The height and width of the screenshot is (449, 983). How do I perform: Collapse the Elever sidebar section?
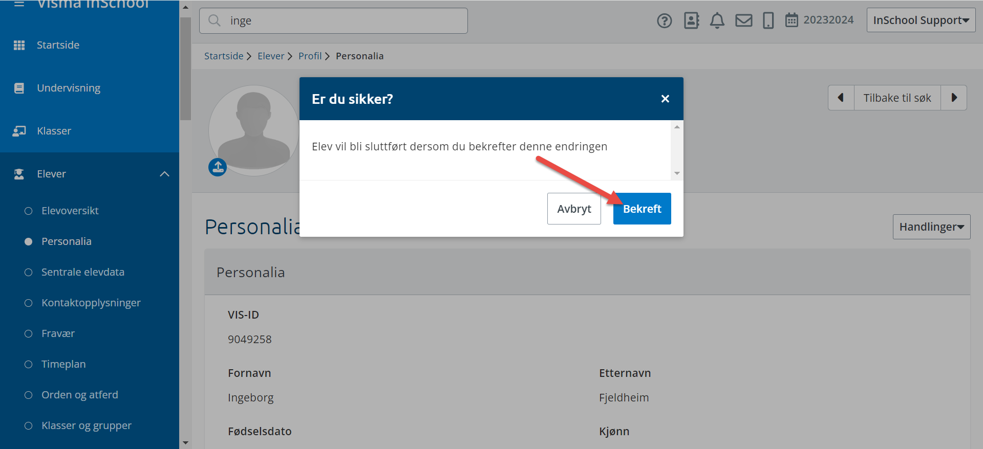(x=164, y=174)
